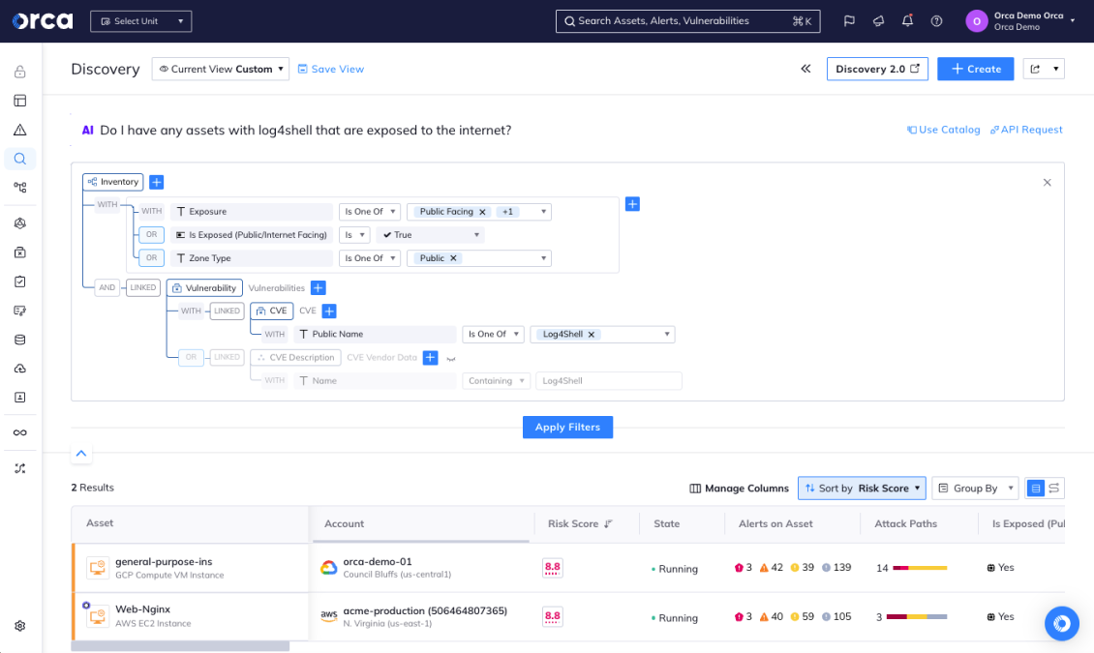Remove the Public Facing tag
The width and height of the screenshot is (1094, 653).
point(482,212)
